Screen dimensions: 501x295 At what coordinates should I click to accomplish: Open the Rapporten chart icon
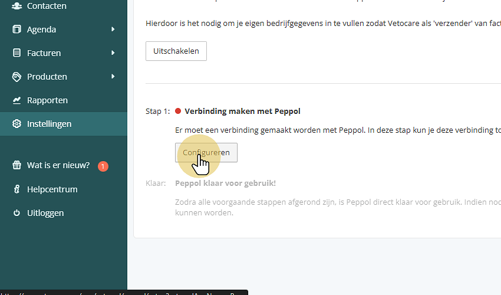click(17, 100)
